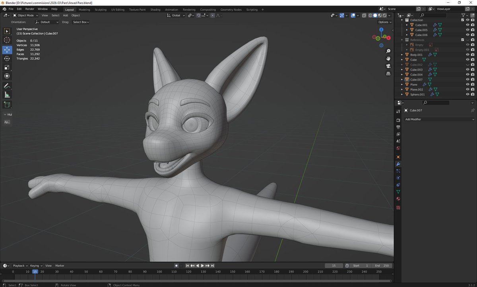
Task: Toggle X-Ray display in viewport header
Action: [x=364, y=15]
